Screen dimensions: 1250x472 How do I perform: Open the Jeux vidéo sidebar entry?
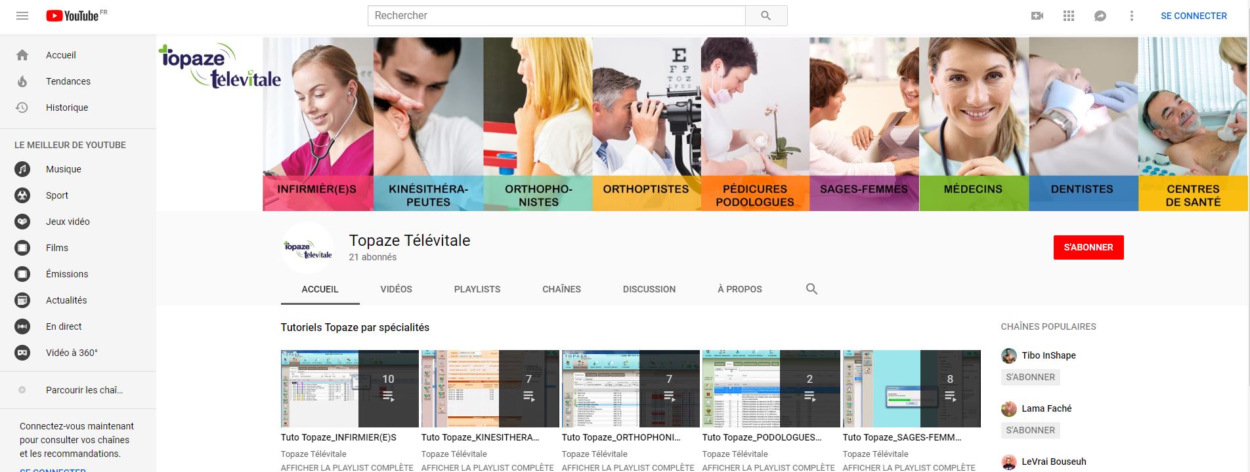click(x=78, y=222)
